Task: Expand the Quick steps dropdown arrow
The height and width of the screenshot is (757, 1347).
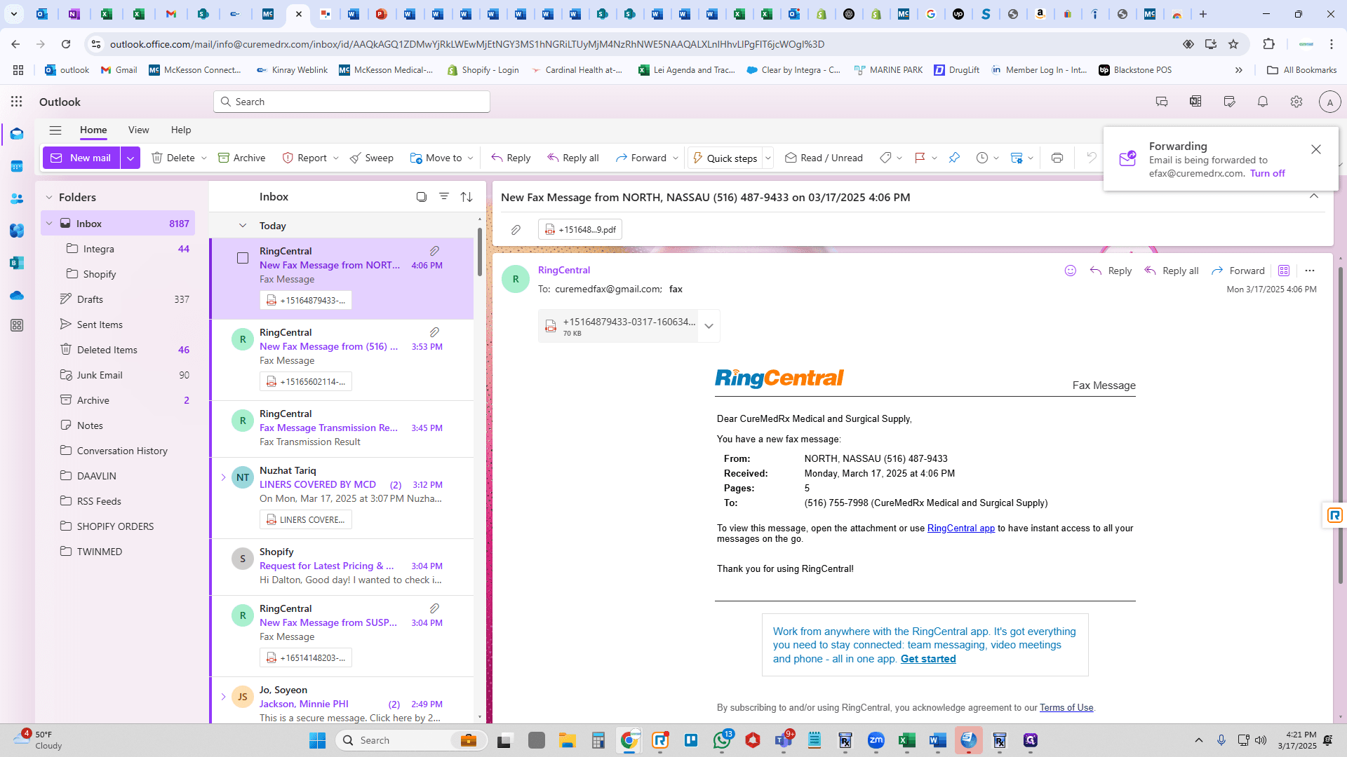Action: point(768,158)
